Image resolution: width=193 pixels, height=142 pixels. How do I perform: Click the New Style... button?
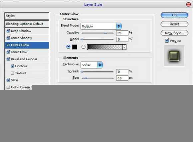click(174, 33)
